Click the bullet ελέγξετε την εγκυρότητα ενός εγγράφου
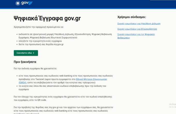This screenshot has height=114, width=176. [40, 41]
